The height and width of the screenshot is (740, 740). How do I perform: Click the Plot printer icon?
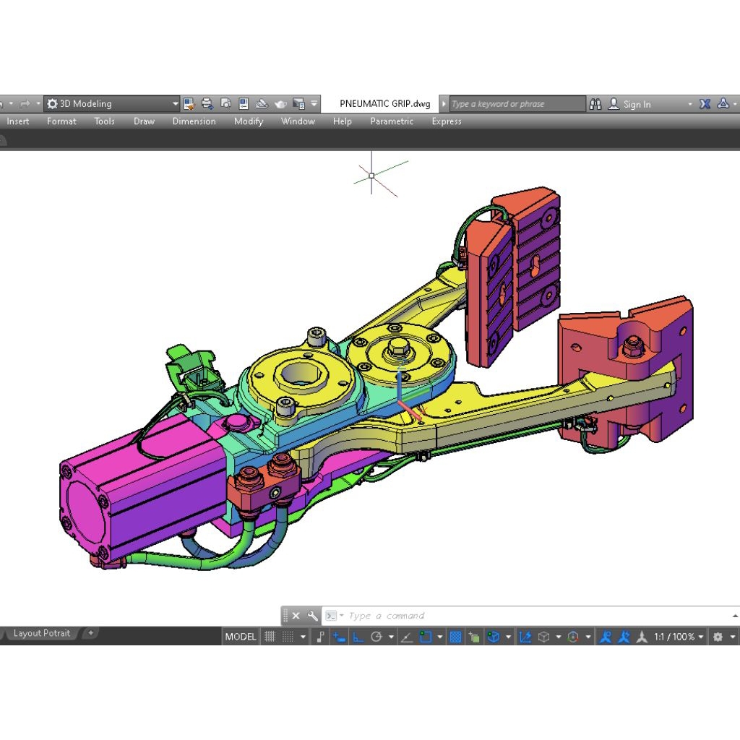(207, 103)
